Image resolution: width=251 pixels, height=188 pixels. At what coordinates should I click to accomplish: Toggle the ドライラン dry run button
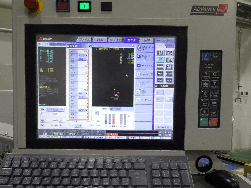tap(169, 73)
